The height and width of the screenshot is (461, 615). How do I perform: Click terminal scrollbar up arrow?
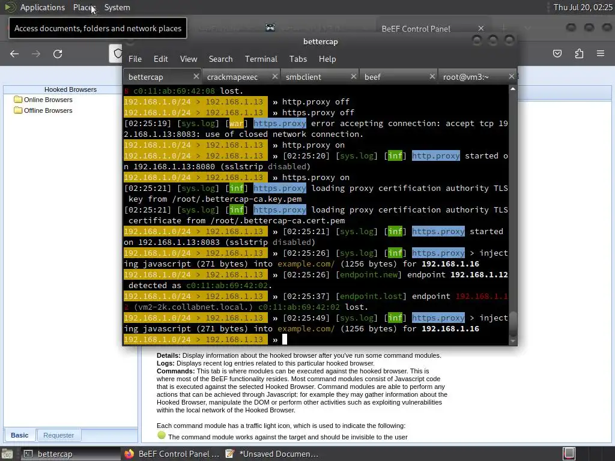513,89
